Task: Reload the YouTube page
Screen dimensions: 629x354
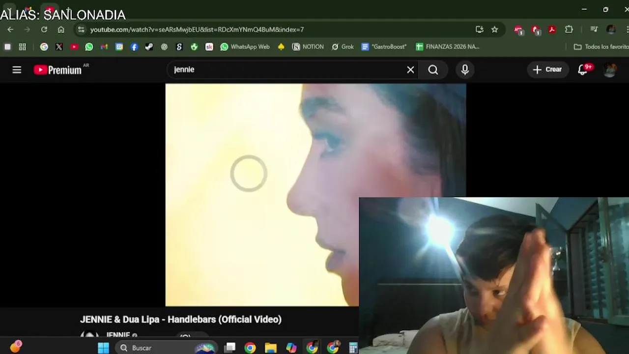Action: [44, 29]
